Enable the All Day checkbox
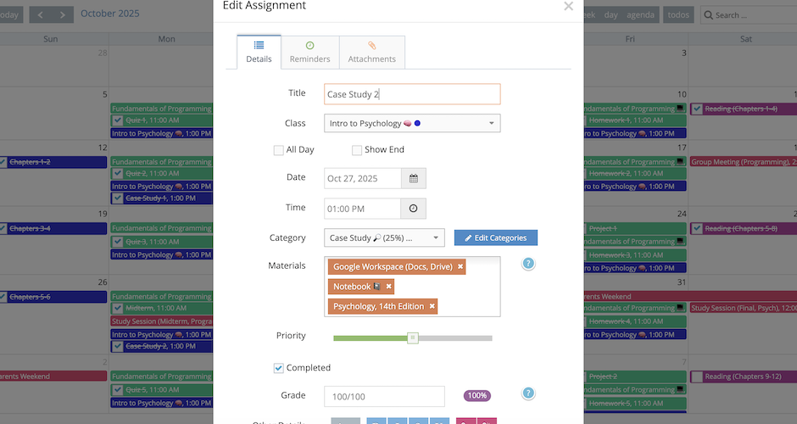 coord(278,150)
